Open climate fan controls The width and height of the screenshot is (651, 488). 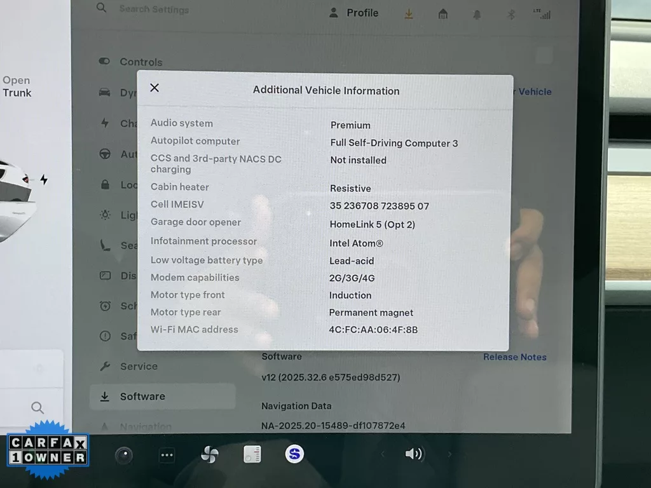click(x=209, y=455)
